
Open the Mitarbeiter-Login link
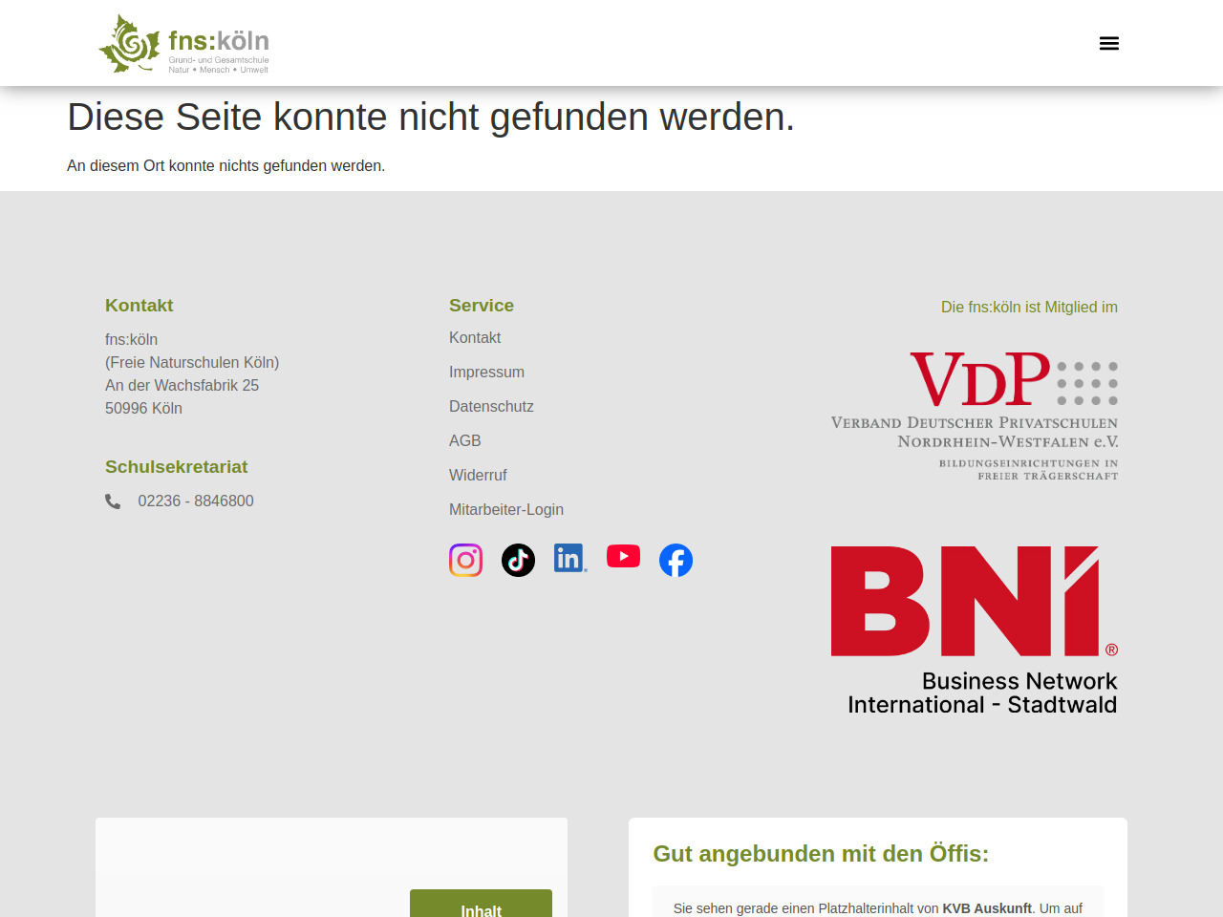tap(506, 510)
